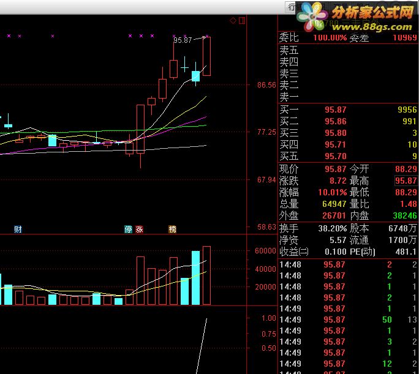Image resolution: width=419 pixels, height=374 pixels.
Task: Open the 停 suspension marker on the chart
Action: [128, 229]
